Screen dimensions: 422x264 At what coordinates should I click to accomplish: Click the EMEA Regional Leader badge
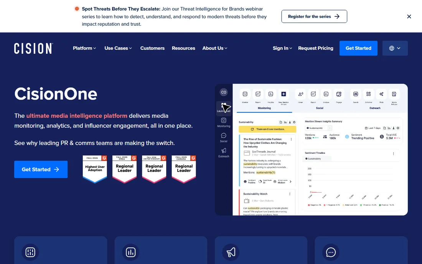pos(124,169)
